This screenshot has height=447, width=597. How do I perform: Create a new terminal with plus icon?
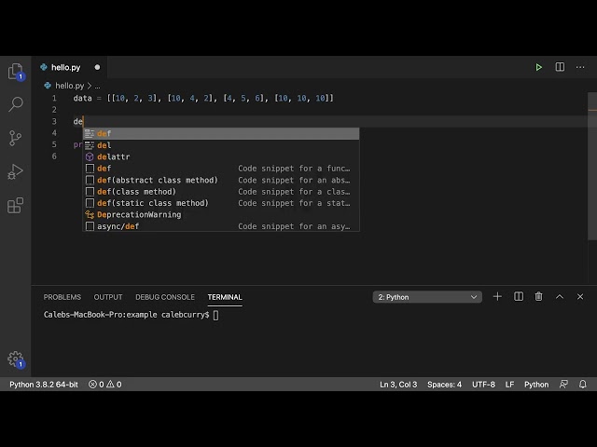coord(497,296)
